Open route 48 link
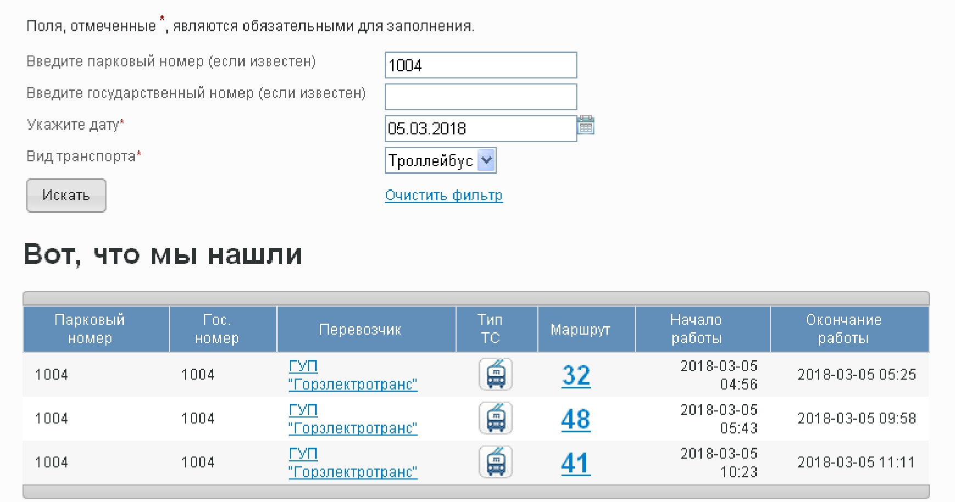Viewport: 955px width, 502px height. 576,420
